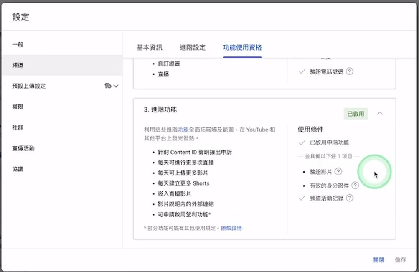Click the 頻道活動記錄 requirement text
This screenshot has width=419, height=272.
click(327, 198)
